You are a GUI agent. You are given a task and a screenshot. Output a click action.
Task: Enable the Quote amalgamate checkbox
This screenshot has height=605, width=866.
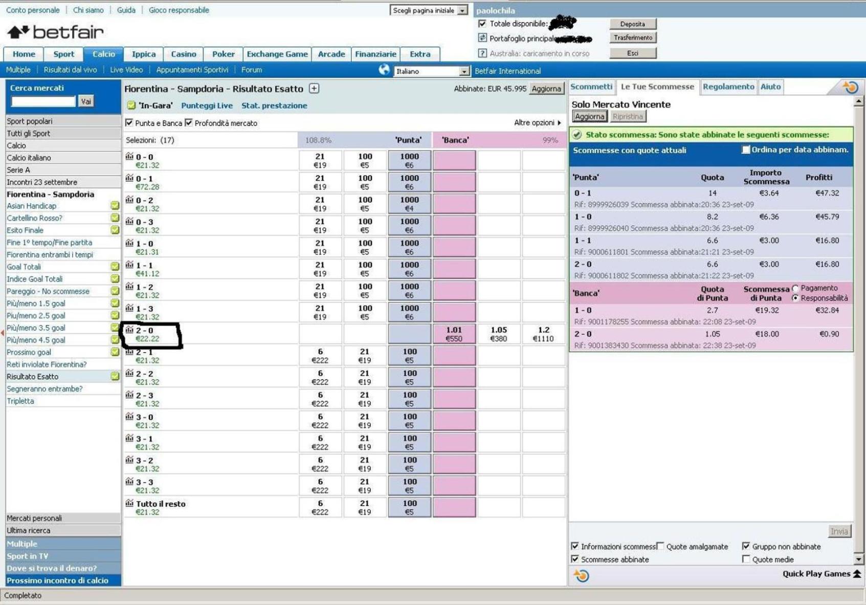coord(660,546)
